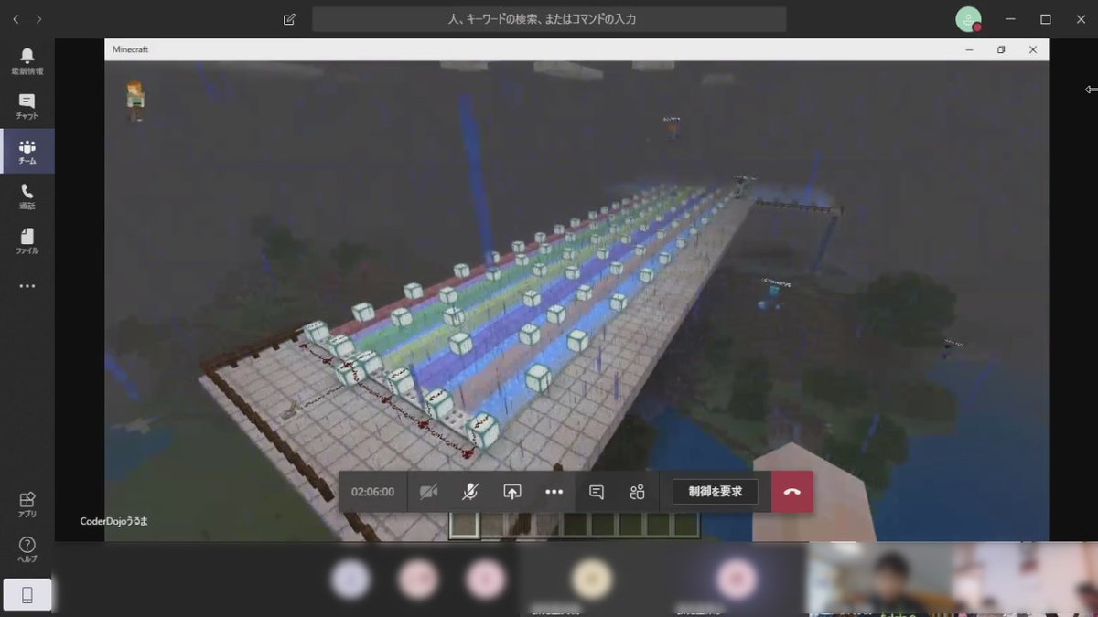Toggle the camera on or off
The width and height of the screenshot is (1098, 617).
click(428, 492)
